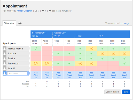The image size is (133, 100).
Task: Save your poll choices
Action: pyautogui.click(x=126, y=92)
